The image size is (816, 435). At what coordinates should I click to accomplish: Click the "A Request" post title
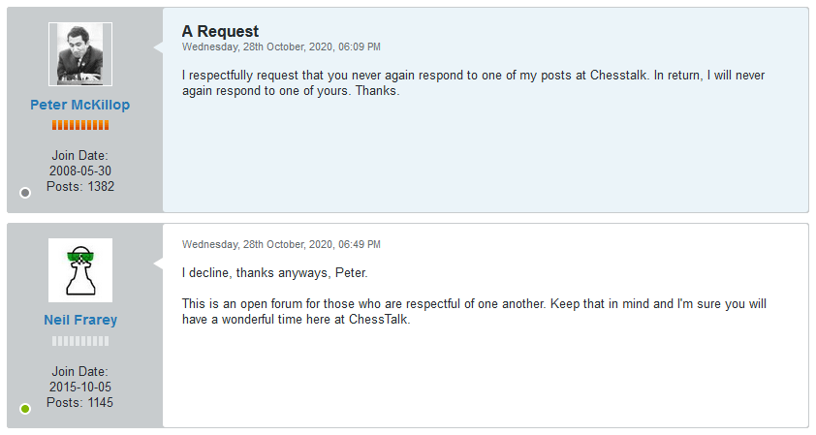(x=220, y=32)
